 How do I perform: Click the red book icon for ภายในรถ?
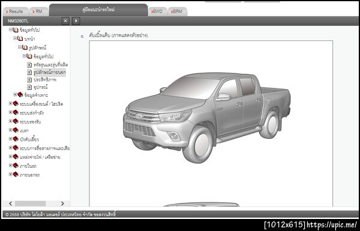pyautogui.click(x=16, y=165)
